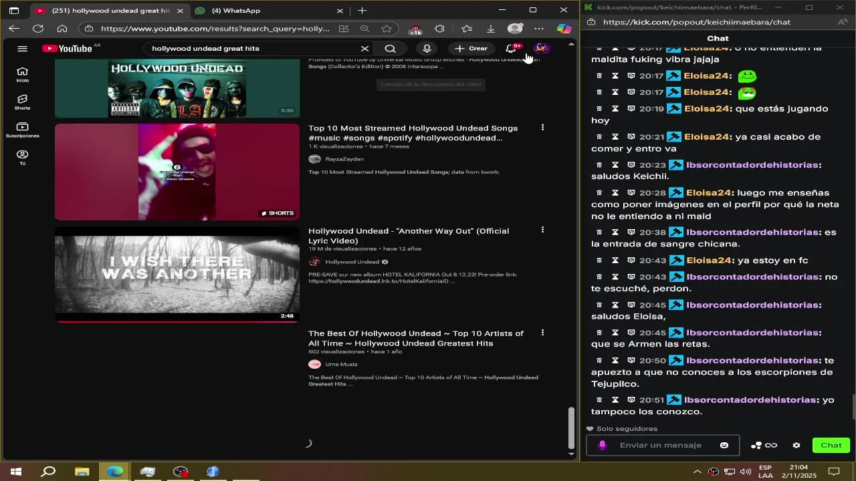Start YouTube voice search with microphone
The height and width of the screenshot is (481, 856).
point(427,48)
